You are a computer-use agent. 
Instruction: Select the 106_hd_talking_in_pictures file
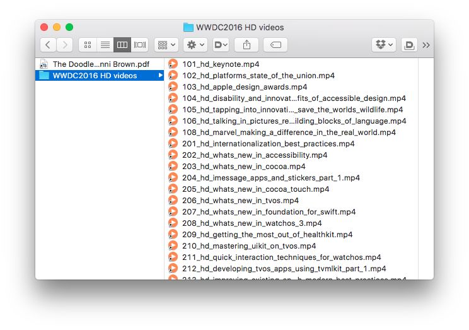click(x=292, y=121)
